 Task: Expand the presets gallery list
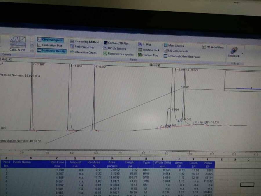coord(32,50)
